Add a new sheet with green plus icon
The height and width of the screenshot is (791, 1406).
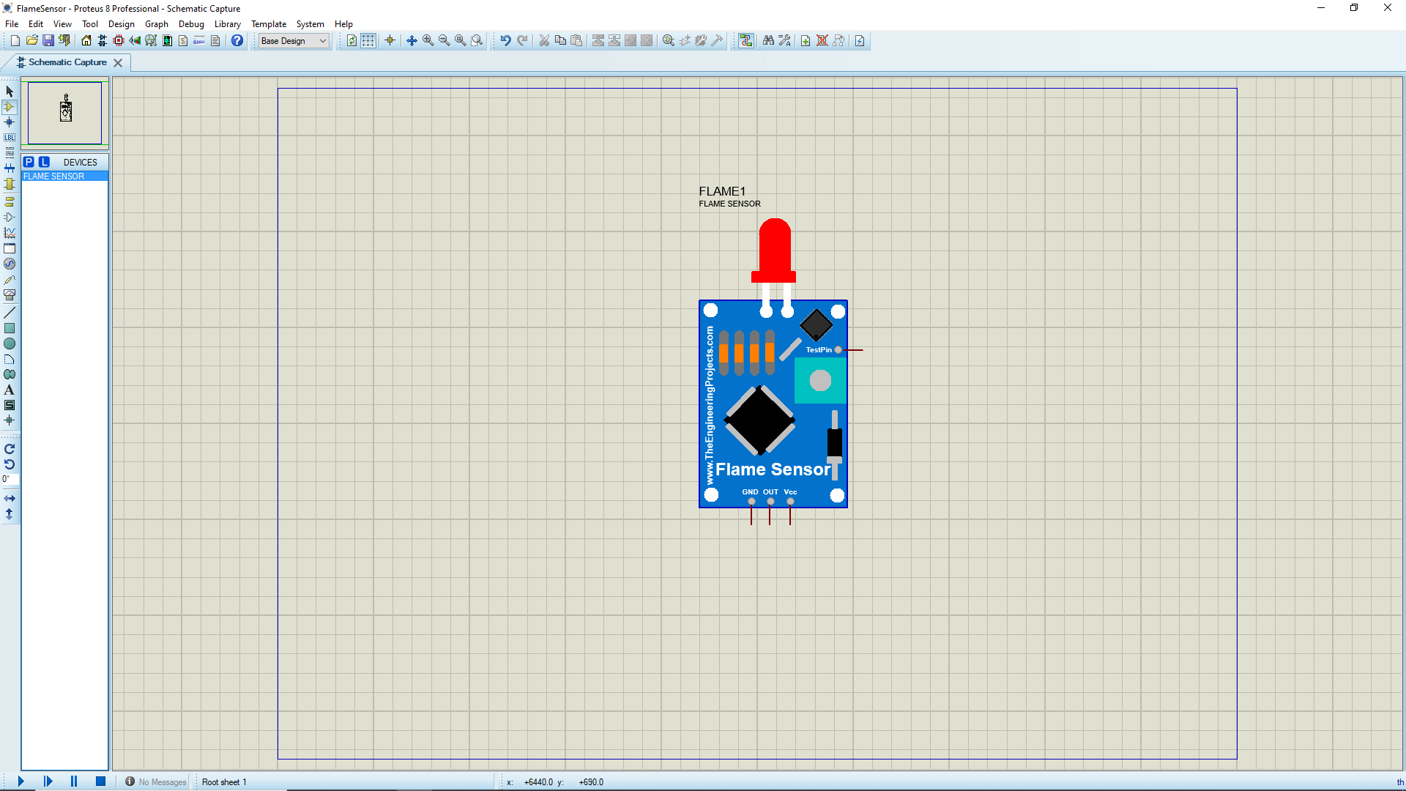pyautogui.click(x=806, y=41)
